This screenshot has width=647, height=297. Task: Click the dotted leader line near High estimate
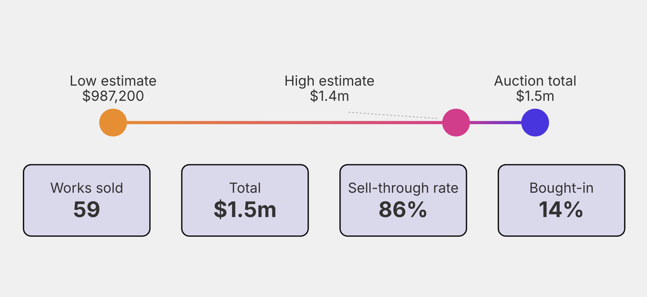tap(392, 115)
